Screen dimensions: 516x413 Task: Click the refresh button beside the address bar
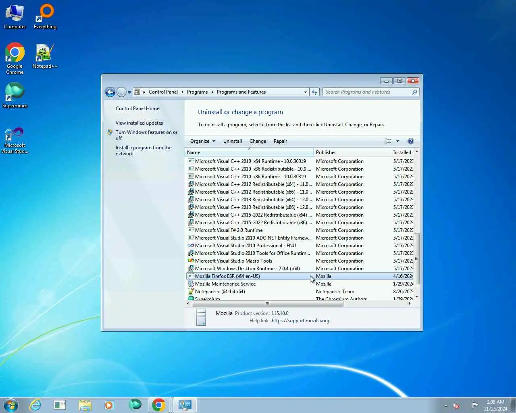(x=314, y=92)
